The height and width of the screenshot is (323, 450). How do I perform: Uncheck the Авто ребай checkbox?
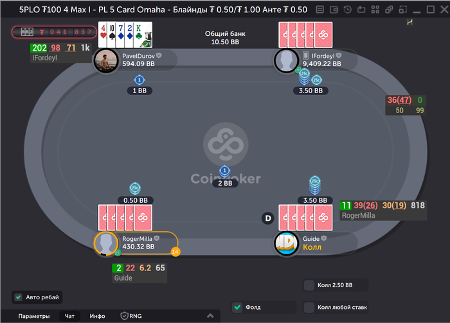coord(19,297)
